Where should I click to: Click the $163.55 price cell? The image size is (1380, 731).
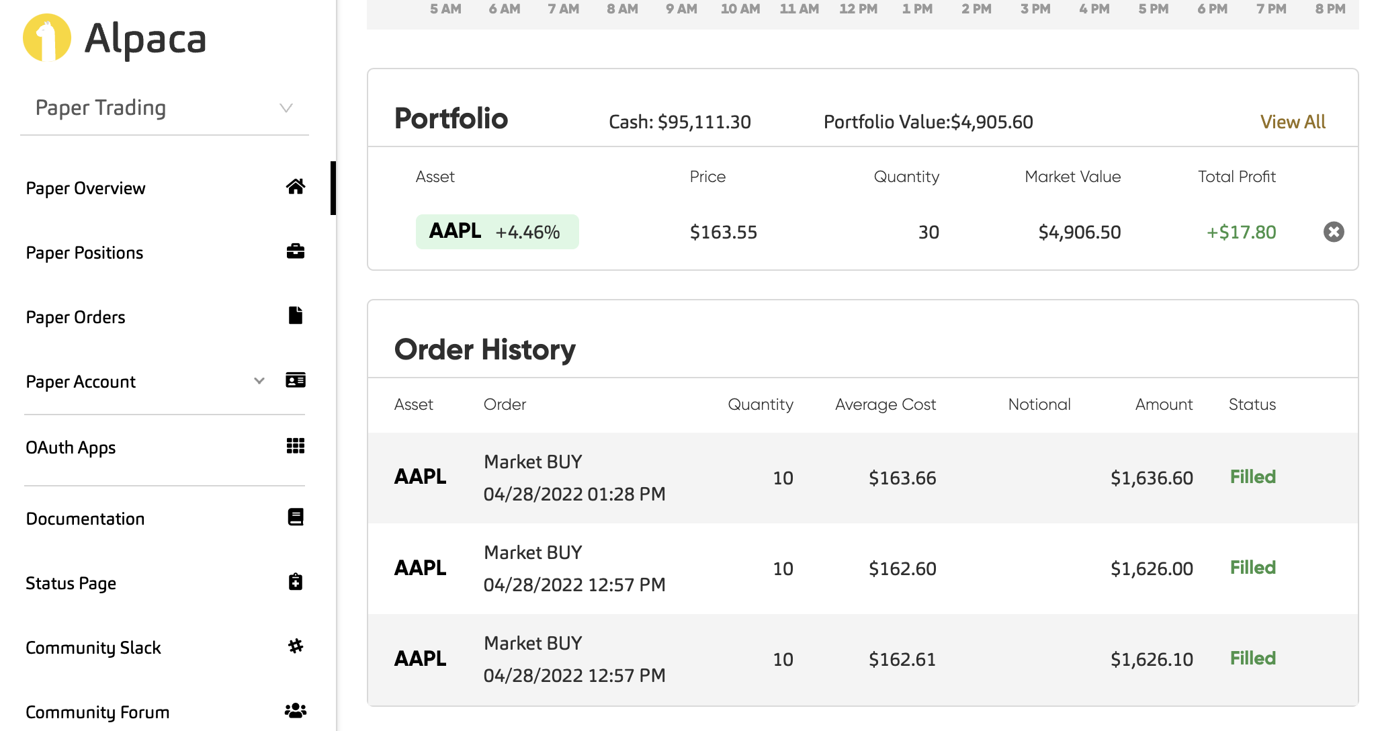click(724, 232)
